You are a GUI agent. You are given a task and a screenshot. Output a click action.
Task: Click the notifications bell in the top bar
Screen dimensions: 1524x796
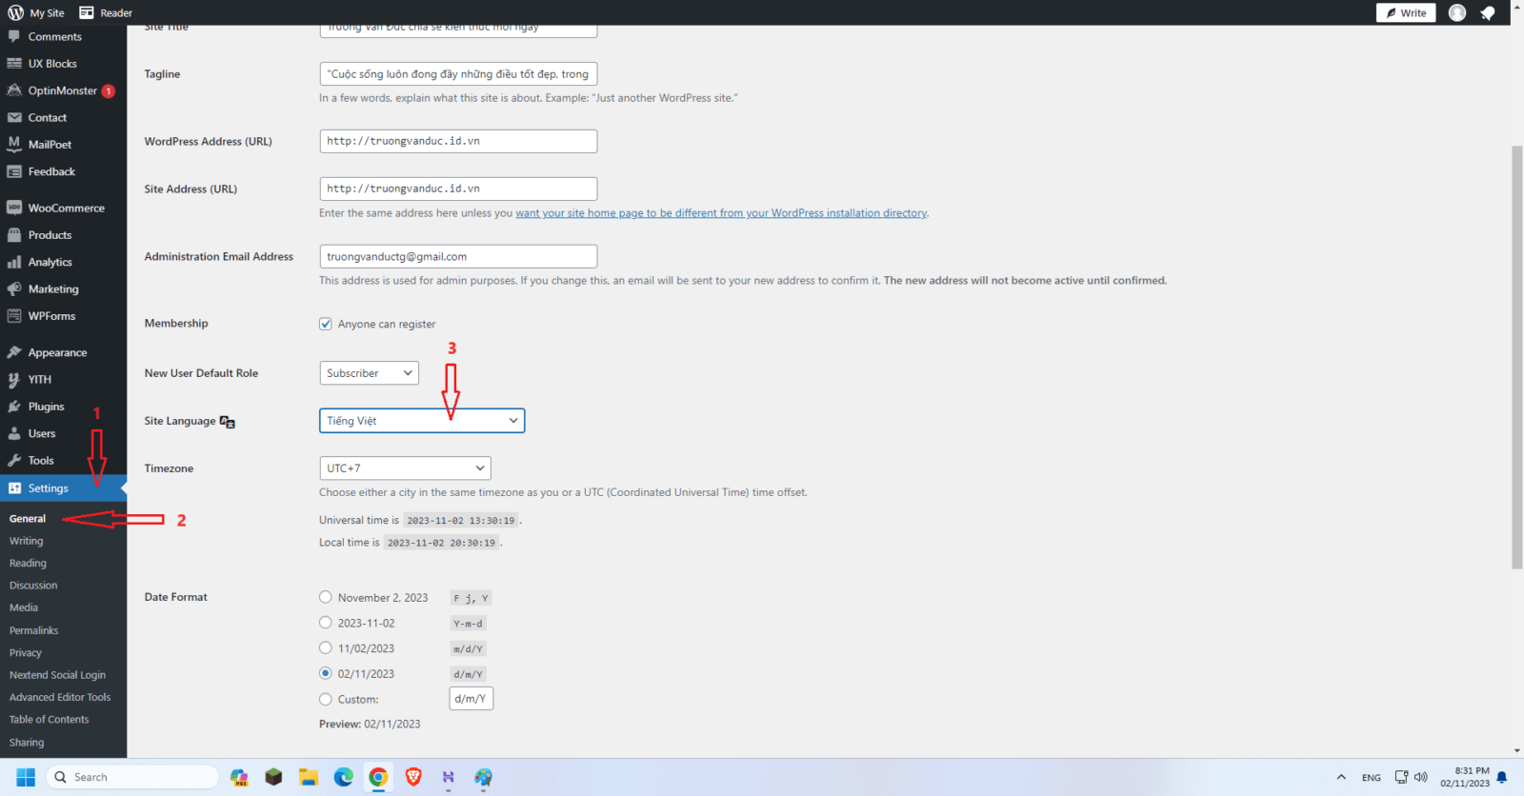(x=1487, y=12)
